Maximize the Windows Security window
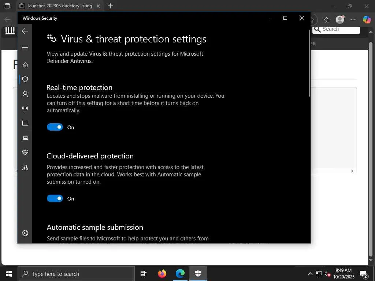Viewport: 375px width, 281px height. pyautogui.click(x=285, y=18)
